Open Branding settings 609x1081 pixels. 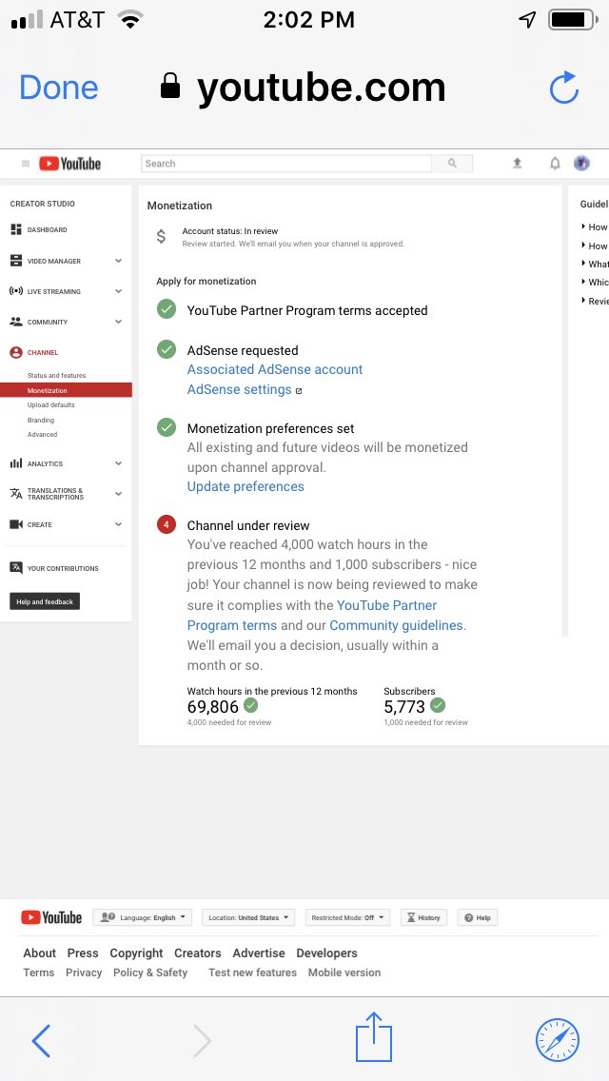click(41, 420)
